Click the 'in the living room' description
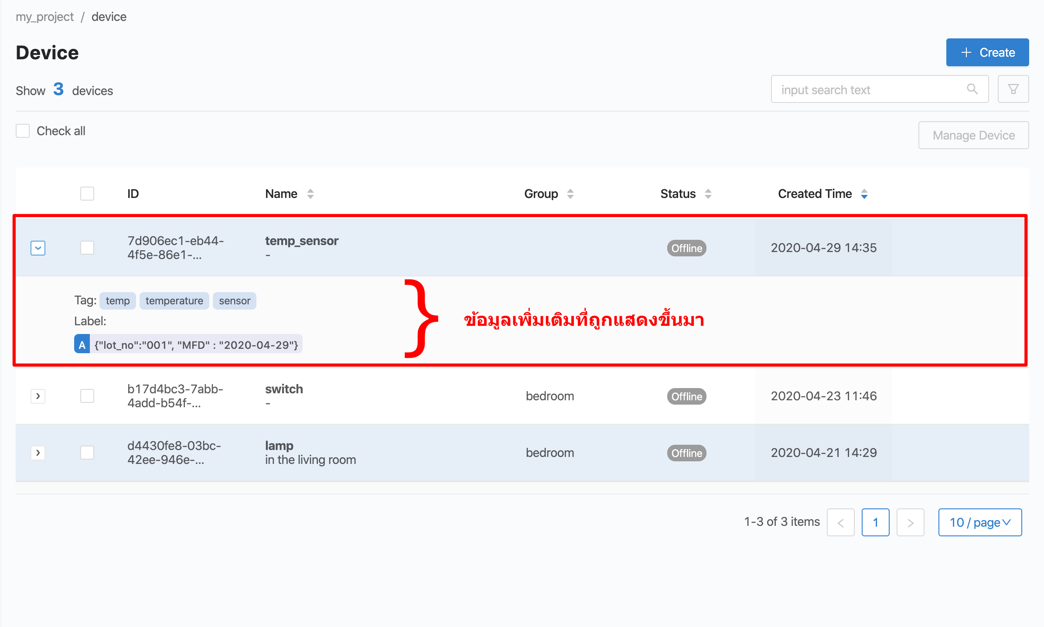Screen dimensions: 1044x627 pyautogui.click(x=310, y=460)
